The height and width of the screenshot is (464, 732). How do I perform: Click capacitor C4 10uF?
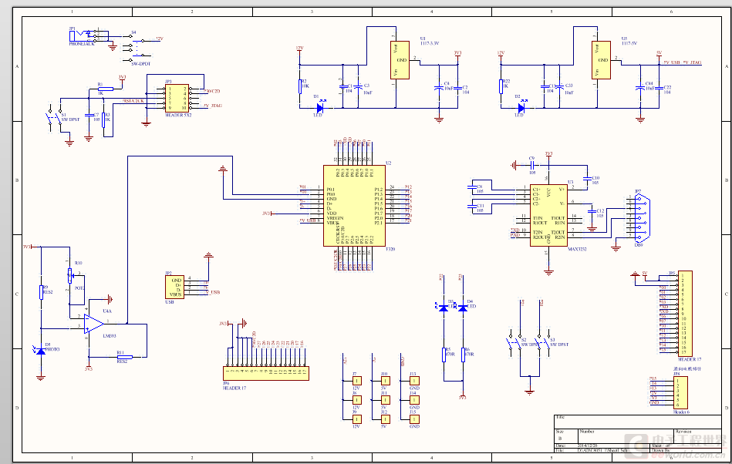pos(438,87)
